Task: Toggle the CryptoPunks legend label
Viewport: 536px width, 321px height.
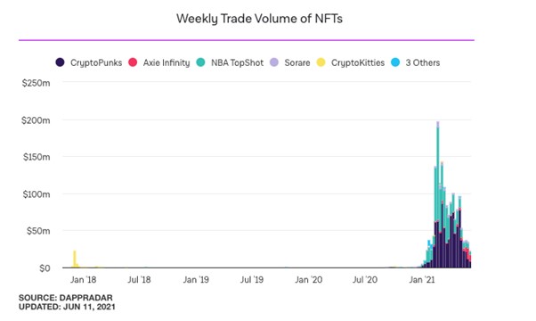Action: coord(96,63)
